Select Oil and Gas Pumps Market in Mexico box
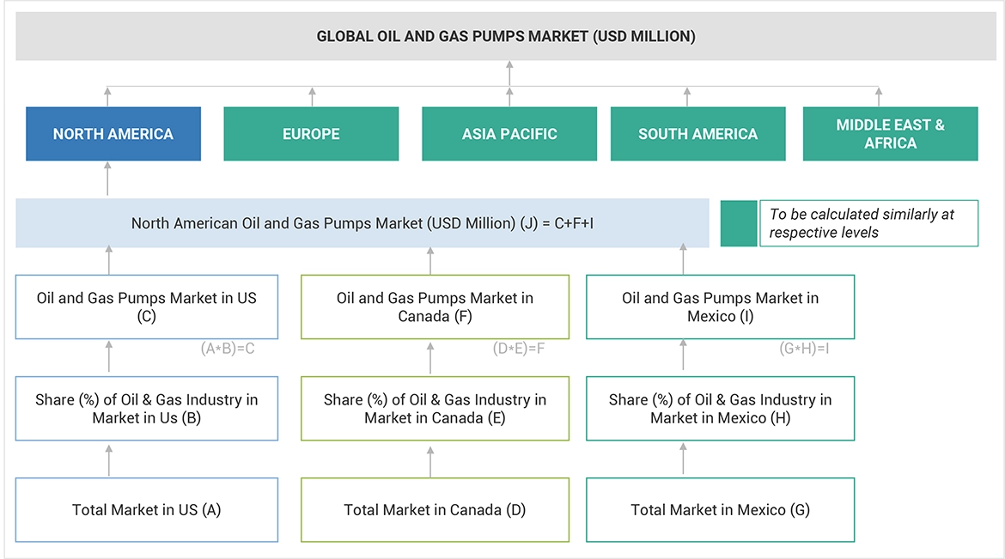1005x559 pixels. tap(720, 307)
